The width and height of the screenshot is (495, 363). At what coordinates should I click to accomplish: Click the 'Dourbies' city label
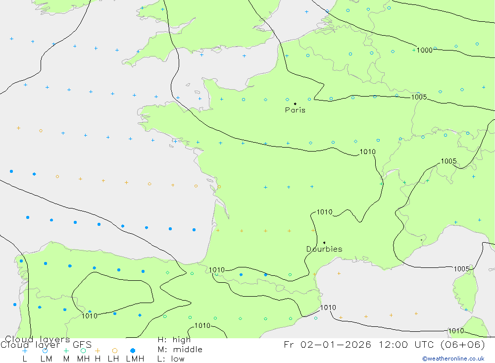324,249
